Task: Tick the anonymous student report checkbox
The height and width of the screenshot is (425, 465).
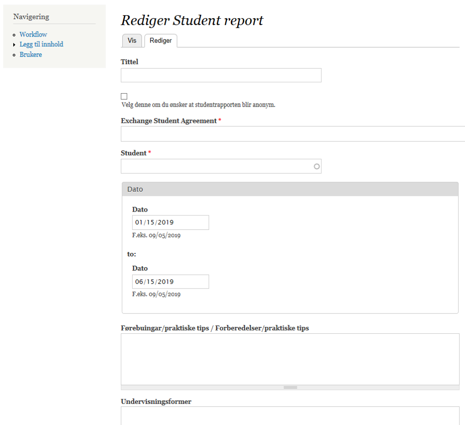Action: coord(124,96)
